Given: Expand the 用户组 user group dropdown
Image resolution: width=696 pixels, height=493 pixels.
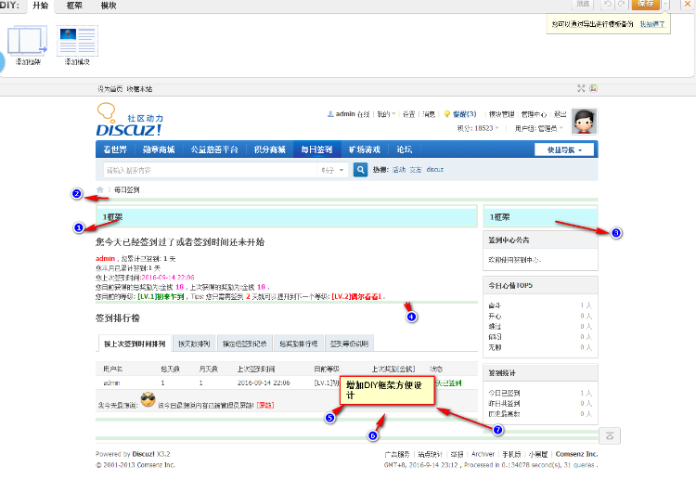Looking at the screenshot, I should tap(539, 128).
